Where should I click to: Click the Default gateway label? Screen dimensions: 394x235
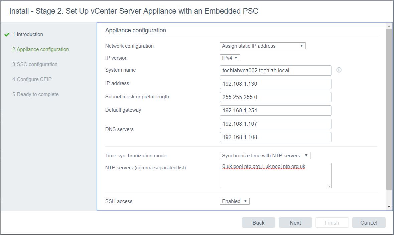pos(123,110)
